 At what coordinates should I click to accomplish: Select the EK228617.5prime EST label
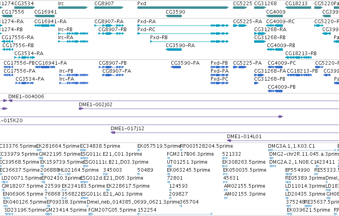[128, 186]
